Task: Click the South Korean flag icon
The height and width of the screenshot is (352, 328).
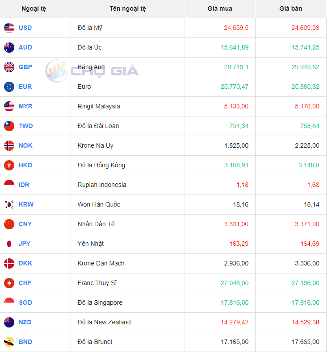Action: coord(9,204)
